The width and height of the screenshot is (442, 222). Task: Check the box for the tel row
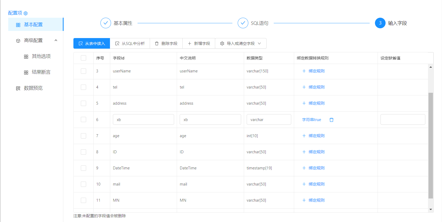coord(83,87)
